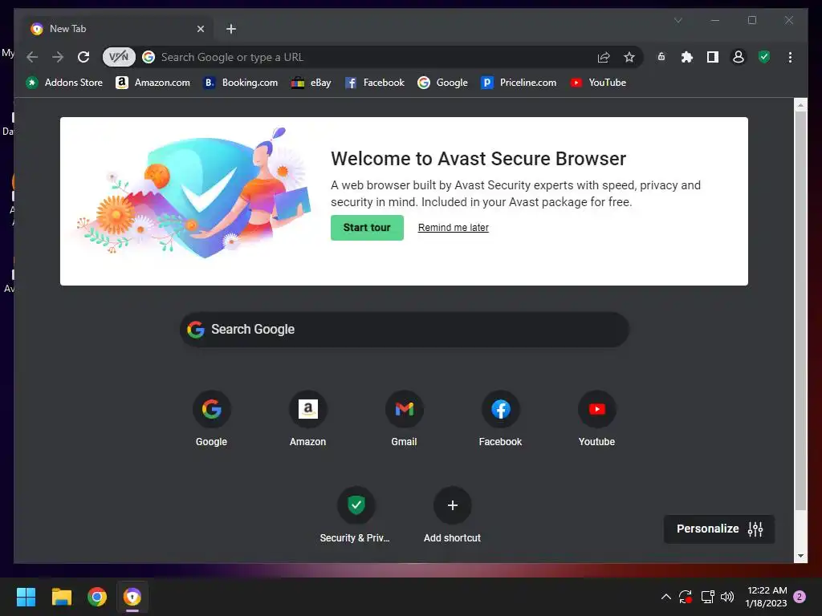Open Google Chrome from the taskbar

coord(97,597)
